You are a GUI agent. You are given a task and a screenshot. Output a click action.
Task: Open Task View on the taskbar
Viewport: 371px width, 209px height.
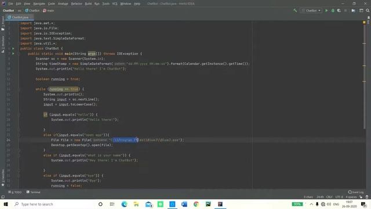click(112, 204)
